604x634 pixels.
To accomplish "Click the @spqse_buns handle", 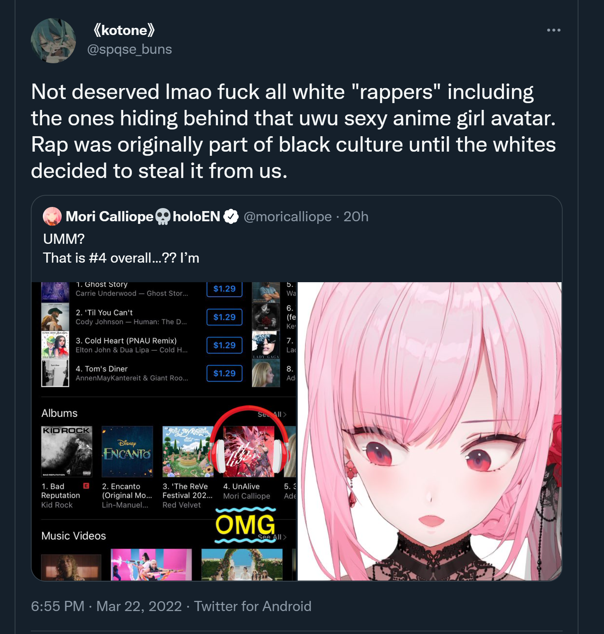I will (129, 49).
